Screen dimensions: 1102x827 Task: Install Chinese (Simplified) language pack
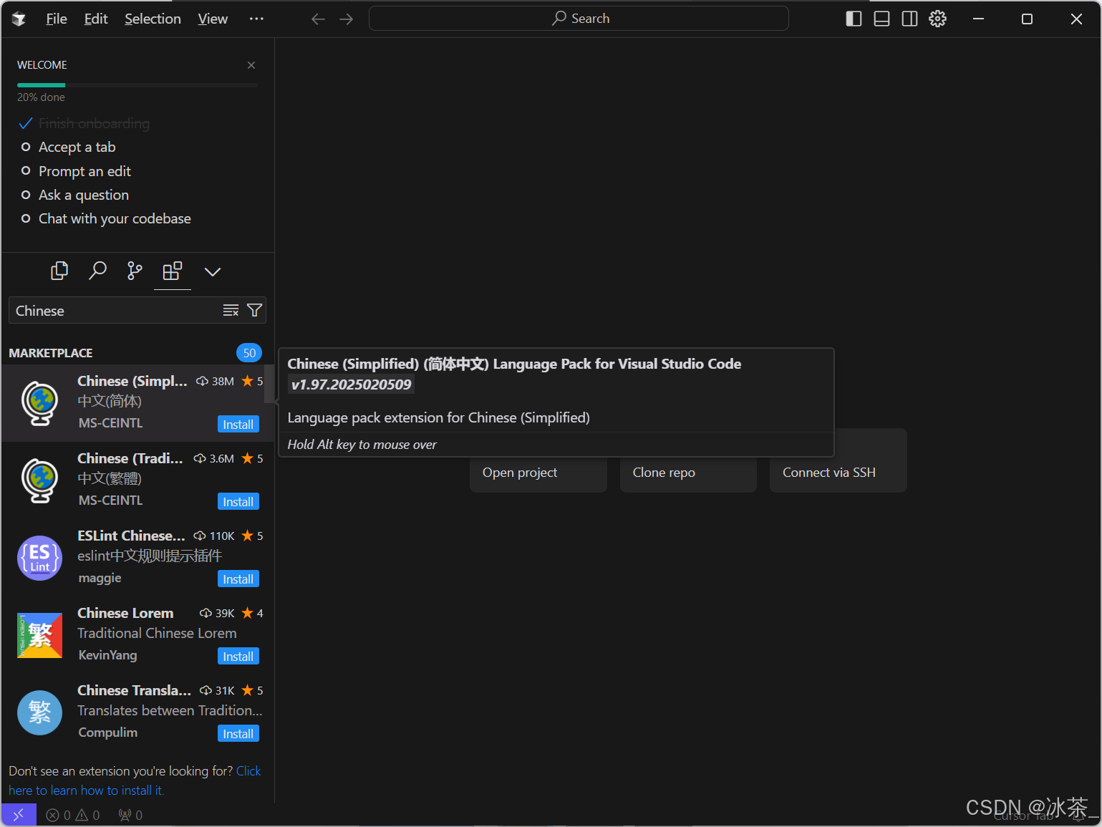238,424
